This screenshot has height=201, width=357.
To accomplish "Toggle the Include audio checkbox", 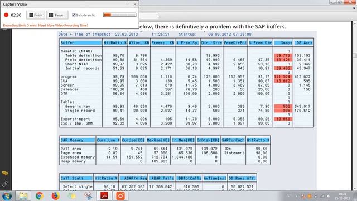I will pyautogui.click(x=74, y=15).
